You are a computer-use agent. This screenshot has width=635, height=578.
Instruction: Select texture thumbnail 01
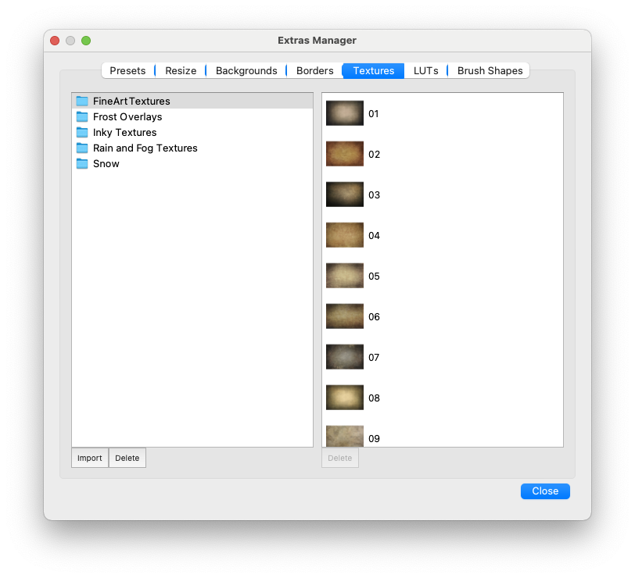345,113
